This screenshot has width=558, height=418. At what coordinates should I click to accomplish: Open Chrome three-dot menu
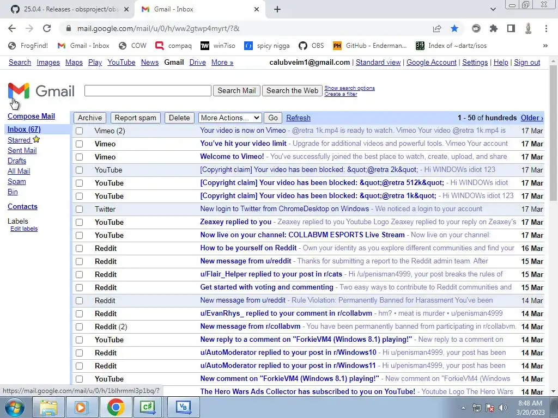coord(546,28)
